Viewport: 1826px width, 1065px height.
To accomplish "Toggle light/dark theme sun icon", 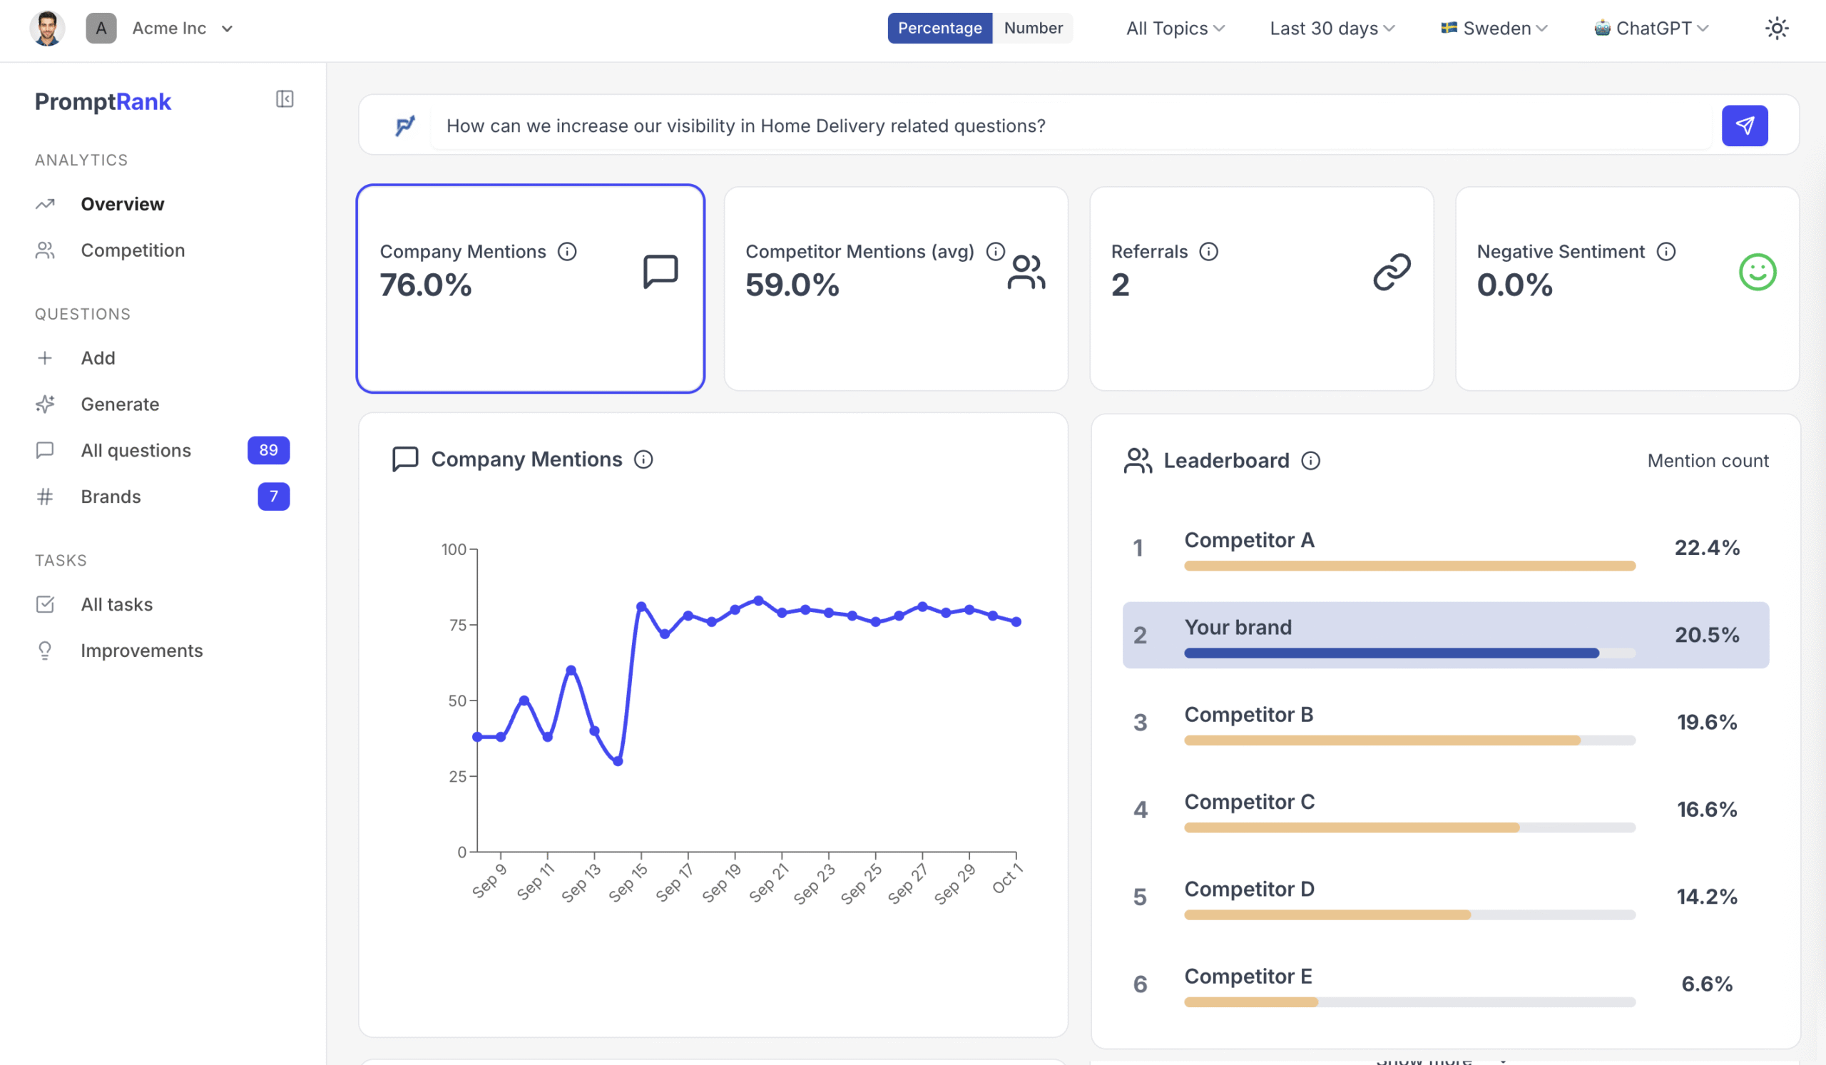I will tap(1776, 29).
